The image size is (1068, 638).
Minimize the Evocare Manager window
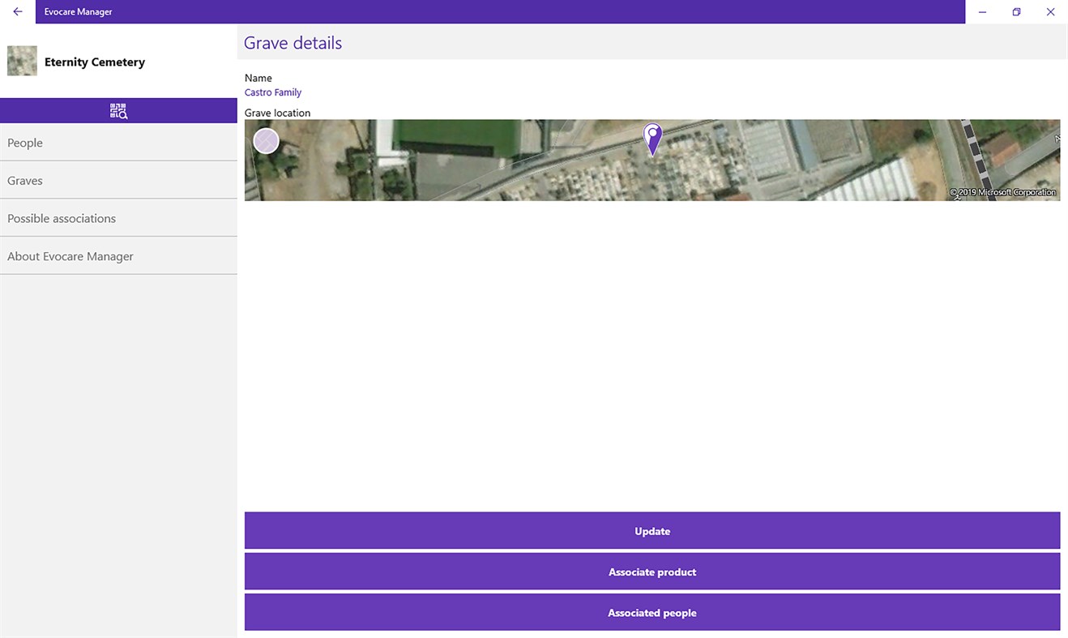click(982, 11)
